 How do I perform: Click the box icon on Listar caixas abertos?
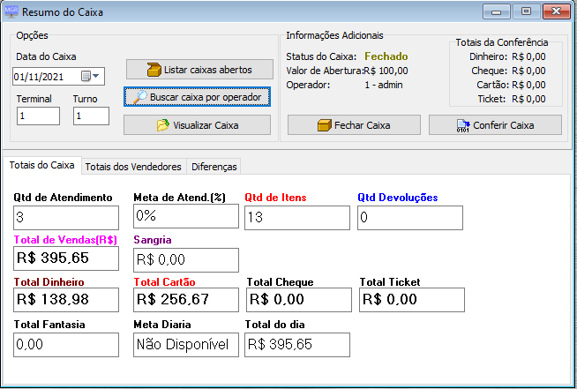click(x=155, y=70)
